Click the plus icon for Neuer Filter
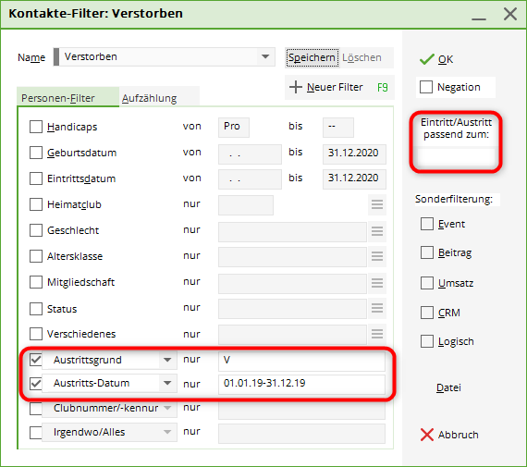Image resolution: width=527 pixels, height=467 pixels. coord(296,87)
